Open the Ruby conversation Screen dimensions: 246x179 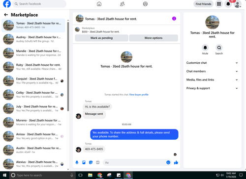33,67
